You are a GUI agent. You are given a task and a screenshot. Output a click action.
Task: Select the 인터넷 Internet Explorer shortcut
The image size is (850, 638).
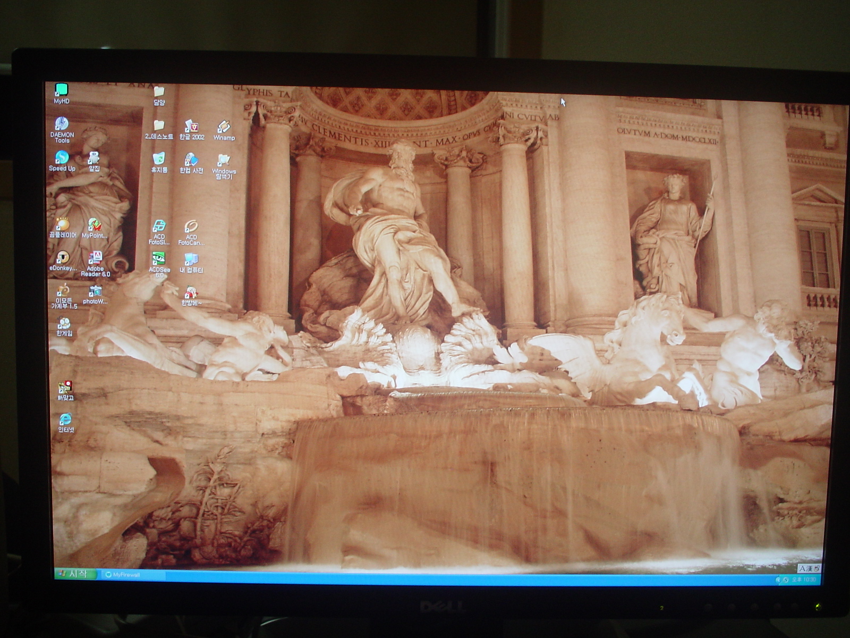point(65,420)
